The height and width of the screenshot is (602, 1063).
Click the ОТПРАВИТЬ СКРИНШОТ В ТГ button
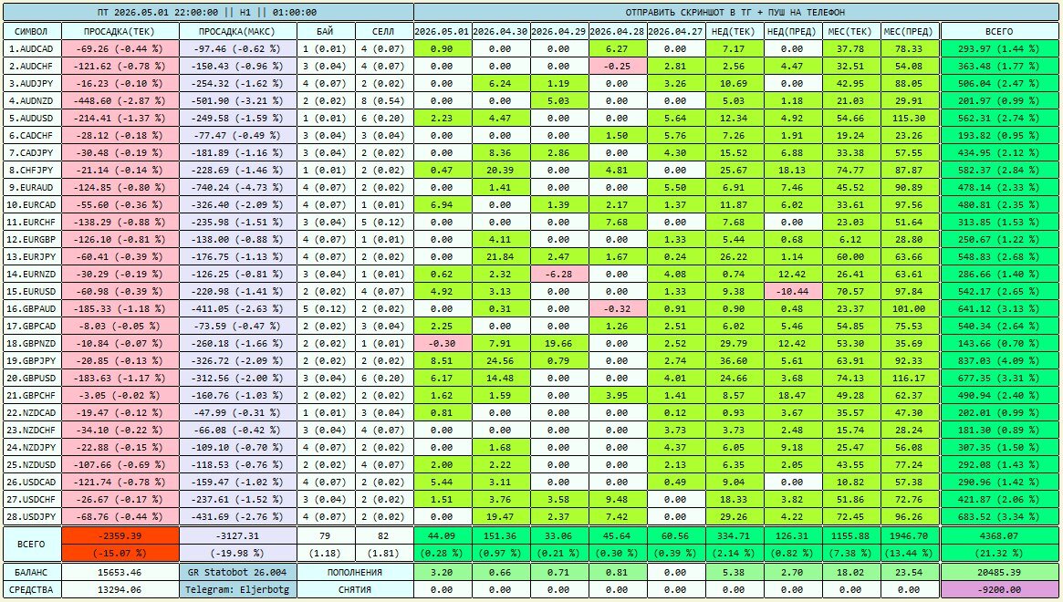pos(735,12)
